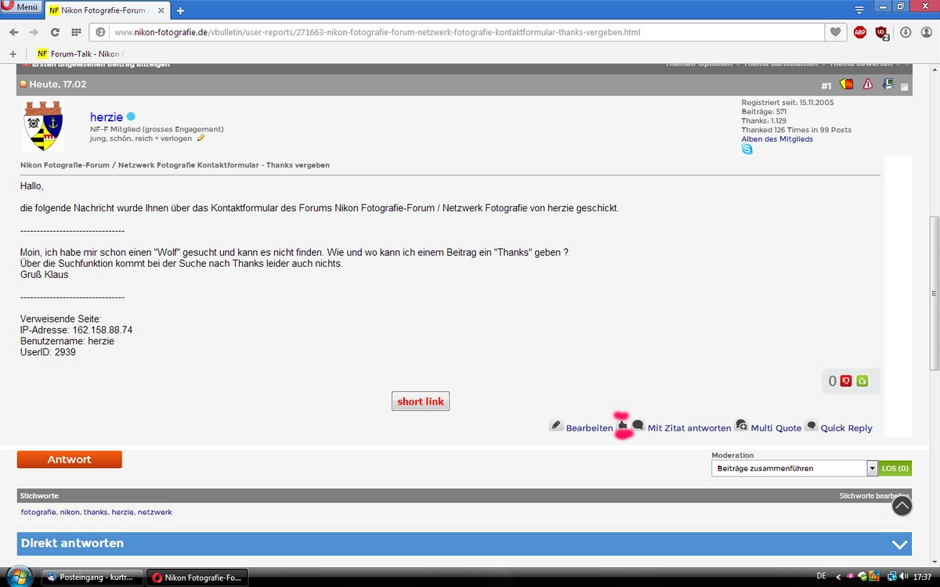Open the fotografie tag
The height and width of the screenshot is (587, 940).
click(x=38, y=512)
